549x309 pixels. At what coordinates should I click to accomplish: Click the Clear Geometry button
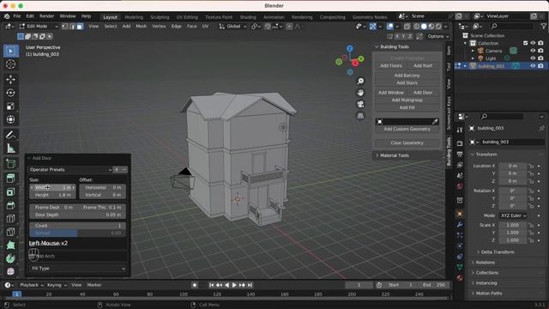[407, 143]
